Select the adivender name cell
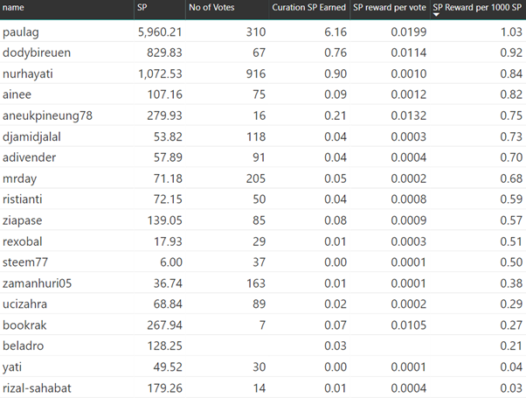 click(29, 157)
